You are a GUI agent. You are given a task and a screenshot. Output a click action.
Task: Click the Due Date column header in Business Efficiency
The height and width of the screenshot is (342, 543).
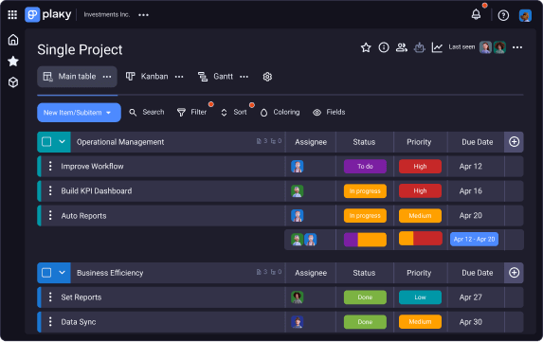pyautogui.click(x=478, y=273)
